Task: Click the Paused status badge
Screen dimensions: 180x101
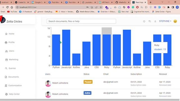Action: 88,82
